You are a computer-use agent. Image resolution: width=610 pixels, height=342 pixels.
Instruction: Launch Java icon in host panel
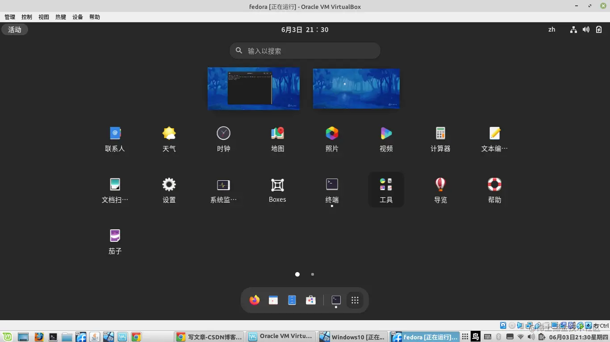point(95,337)
